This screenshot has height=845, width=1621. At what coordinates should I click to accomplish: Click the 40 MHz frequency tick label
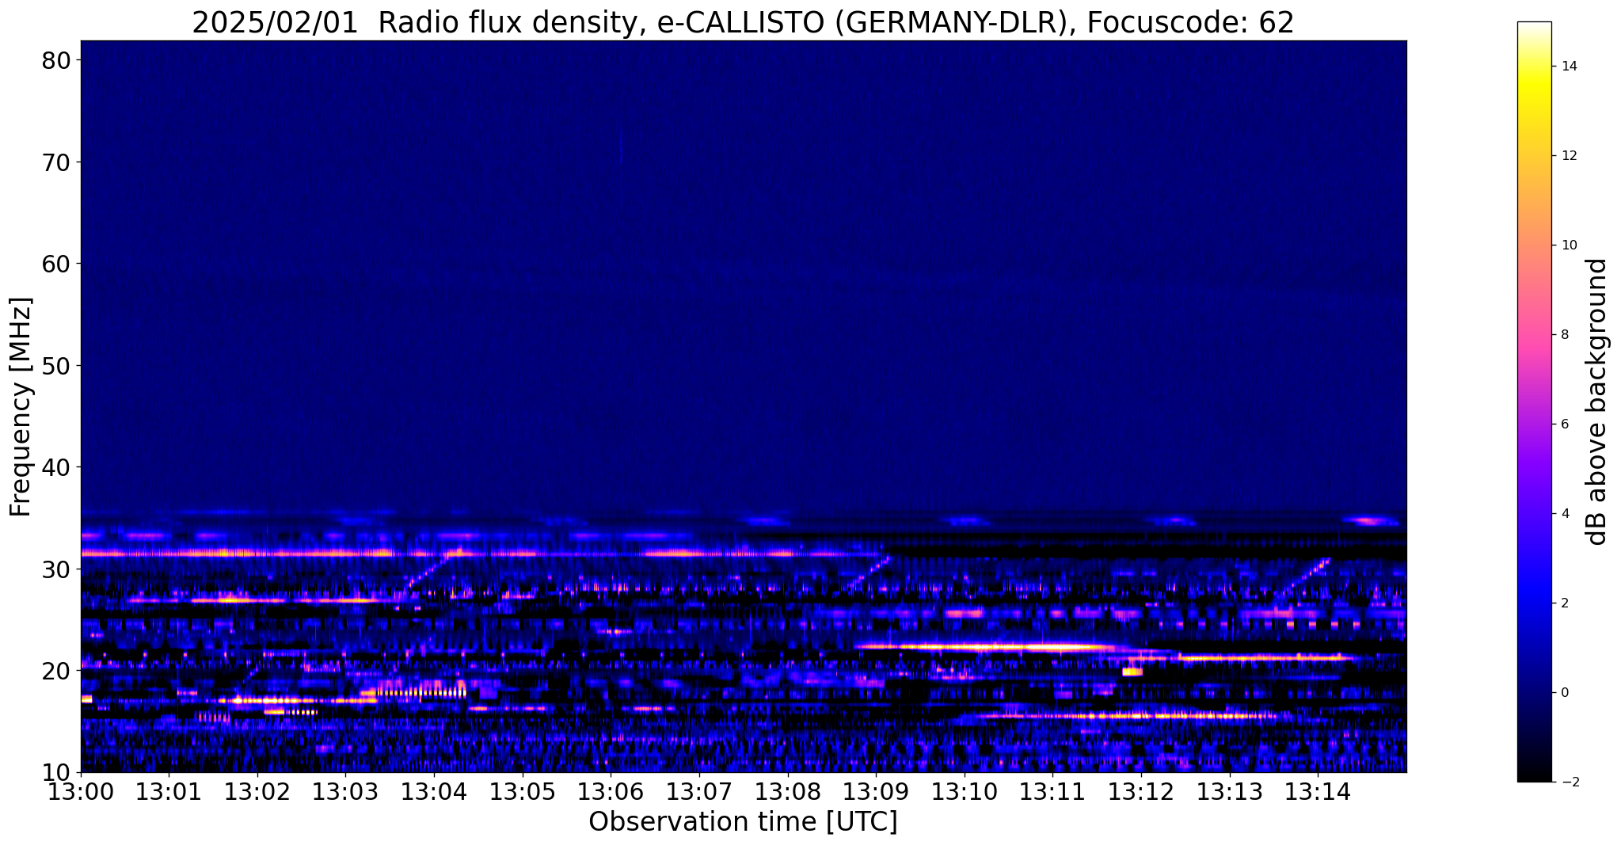[x=56, y=467]
